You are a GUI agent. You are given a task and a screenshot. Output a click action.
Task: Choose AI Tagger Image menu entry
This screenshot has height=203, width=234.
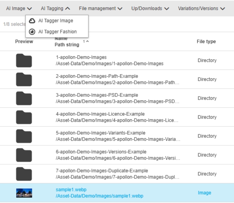pyautogui.click(x=56, y=21)
